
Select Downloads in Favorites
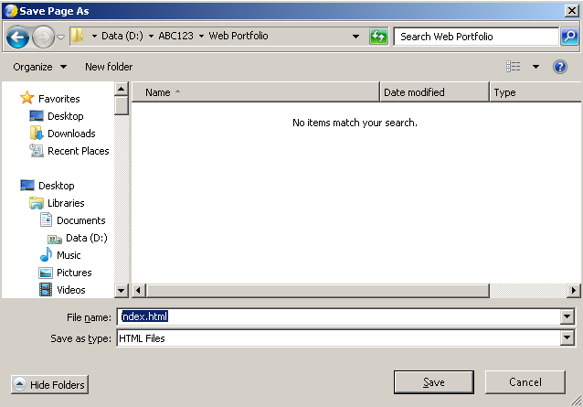(71, 134)
